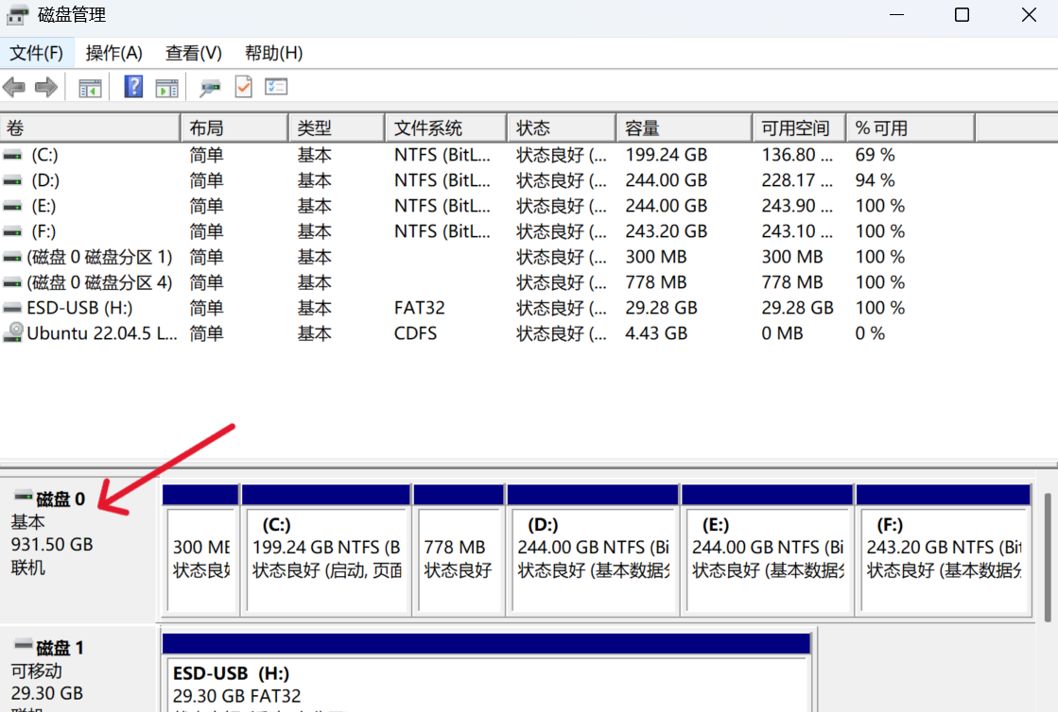Select the 300 MB partition block on disk 0

(200, 558)
